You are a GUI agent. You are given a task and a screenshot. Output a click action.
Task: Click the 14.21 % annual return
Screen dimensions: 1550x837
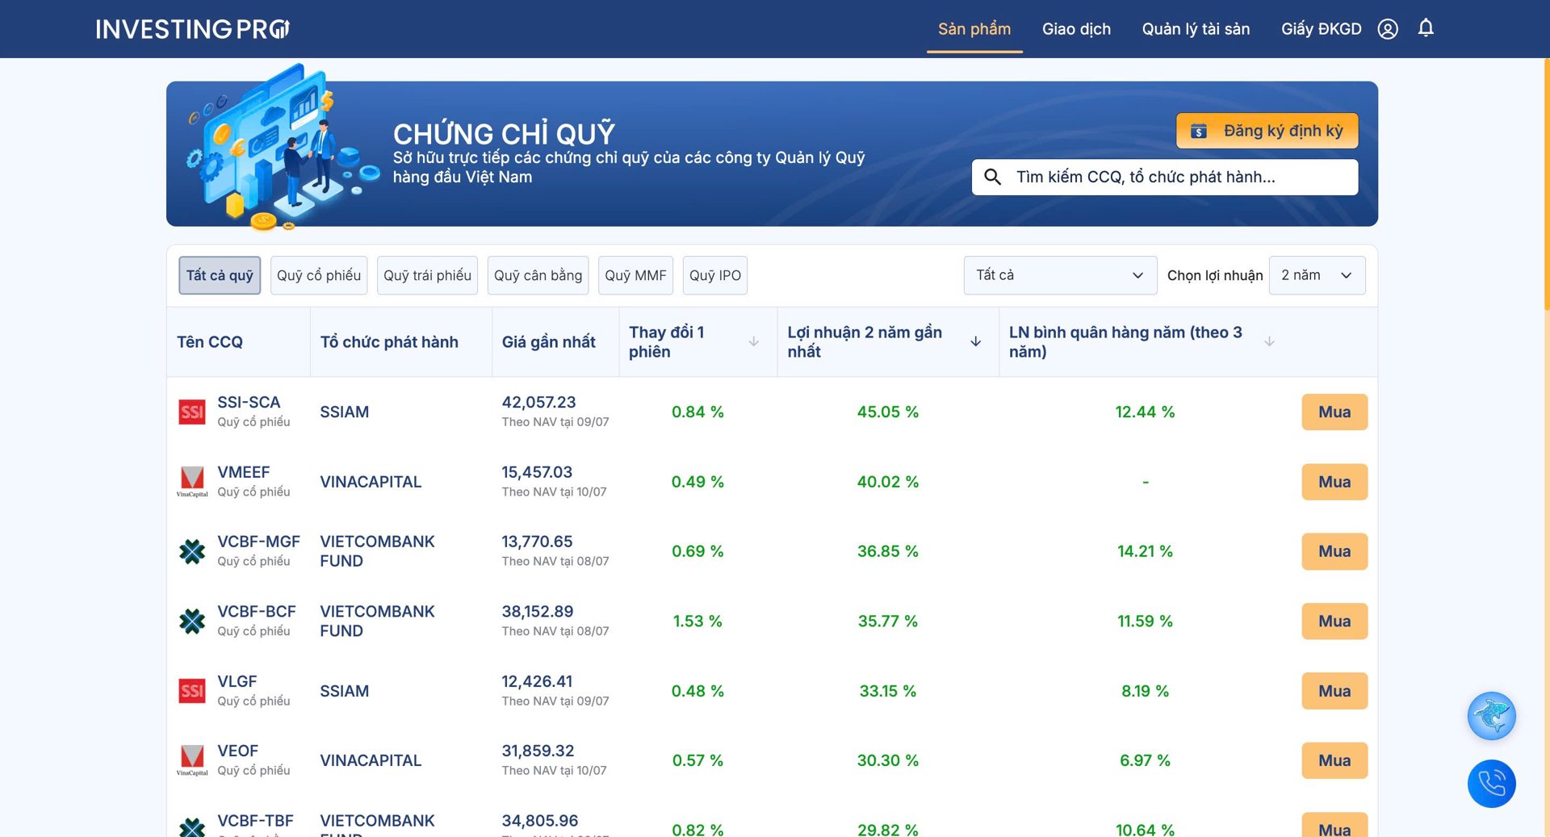[1145, 551]
